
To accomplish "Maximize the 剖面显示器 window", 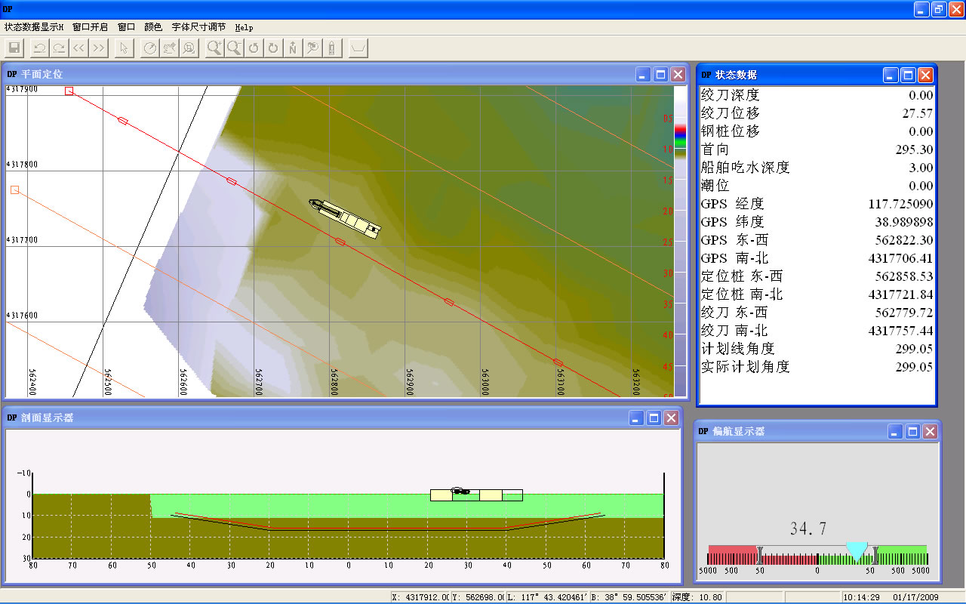I will [x=654, y=418].
